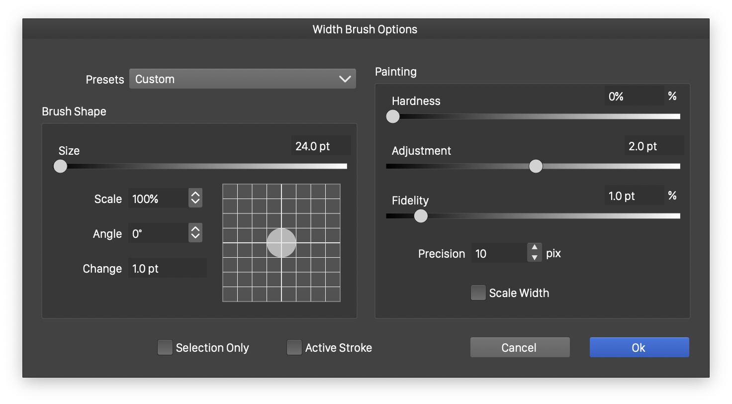This screenshot has height=404, width=732.
Task: Increase Precision with the up arrow
Action: pos(535,248)
